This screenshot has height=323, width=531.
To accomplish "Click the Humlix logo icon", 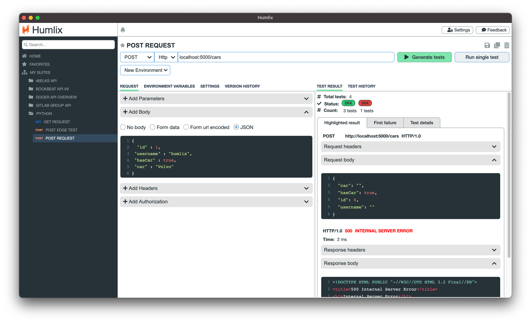I will point(26,30).
